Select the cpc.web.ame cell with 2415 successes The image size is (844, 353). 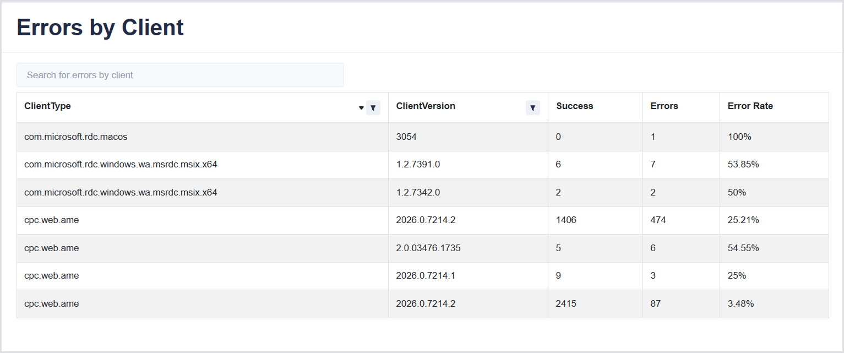pyautogui.click(x=203, y=304)
